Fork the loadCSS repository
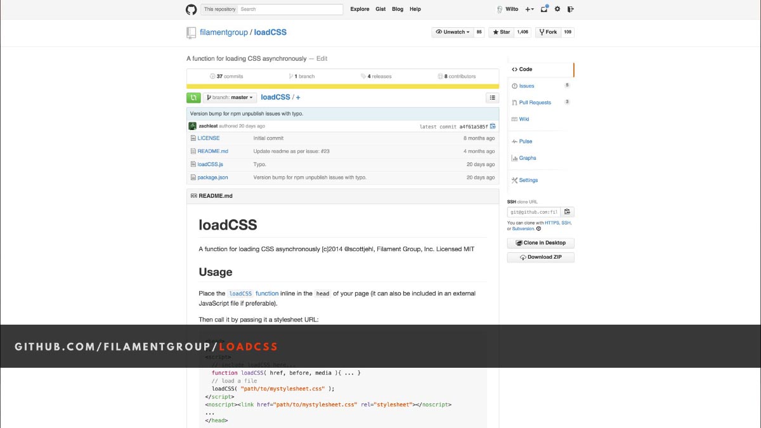 click(x=548, y=32)
